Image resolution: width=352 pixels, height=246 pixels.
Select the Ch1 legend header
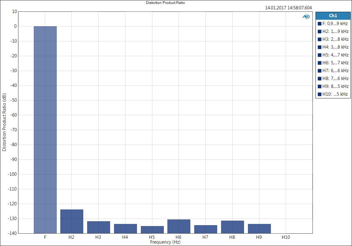coord(333,16)
